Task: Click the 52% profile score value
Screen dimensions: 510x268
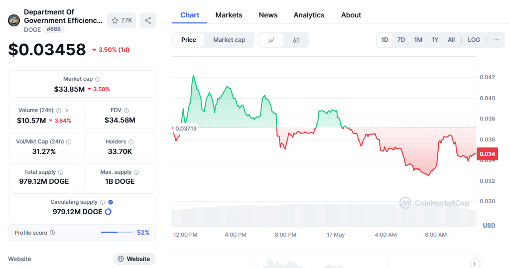Action: (x=143, y=233)
